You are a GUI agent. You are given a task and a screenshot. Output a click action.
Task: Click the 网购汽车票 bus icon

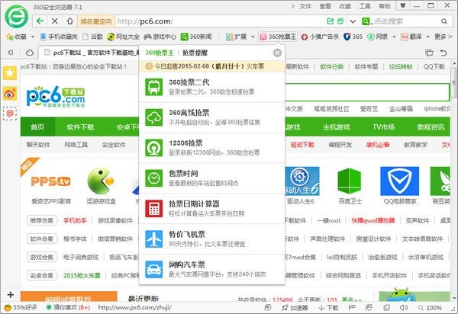coord(153,268)
